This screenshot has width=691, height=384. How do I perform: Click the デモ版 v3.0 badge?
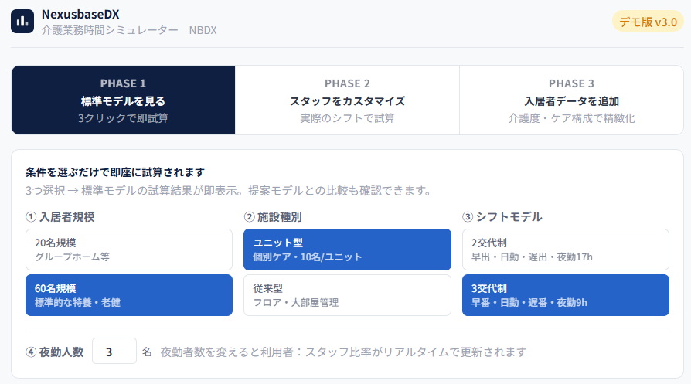click(x=648, y=22)
